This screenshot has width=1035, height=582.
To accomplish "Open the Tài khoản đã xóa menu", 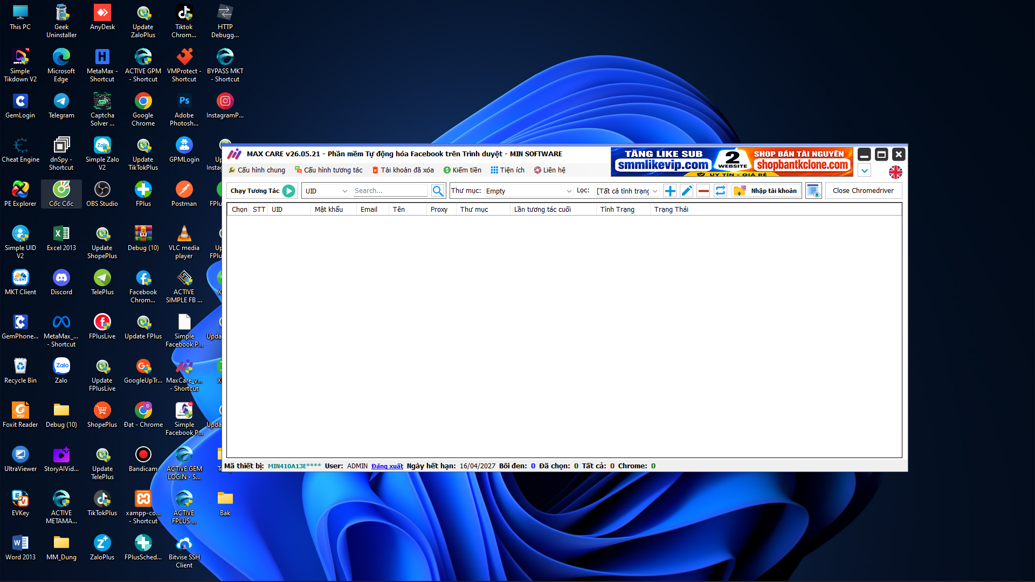I will (403, 170).
